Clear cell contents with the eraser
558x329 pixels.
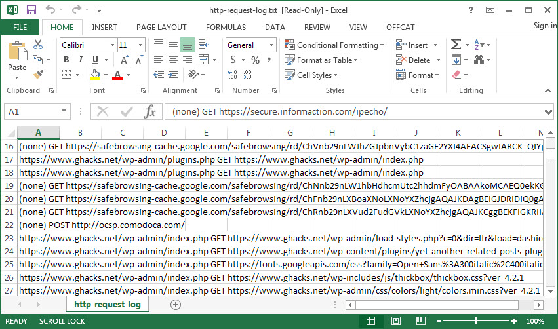coord(456,75)
